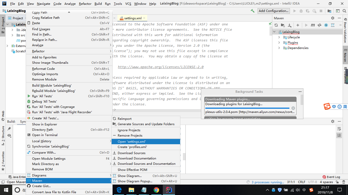Toggle Offline Mode icon in Maven toolbar

click(x=319, y=25)
